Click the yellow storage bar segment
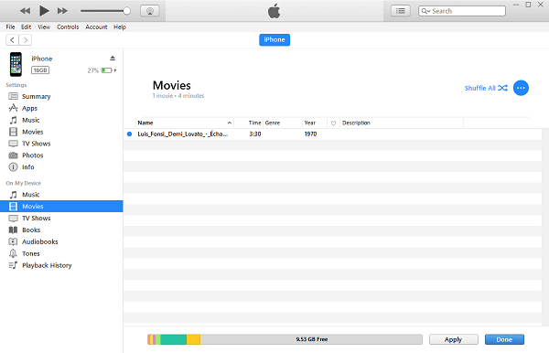Image resolution: width=549 pixels, height=353 pixels. click(x=193, y=339)
